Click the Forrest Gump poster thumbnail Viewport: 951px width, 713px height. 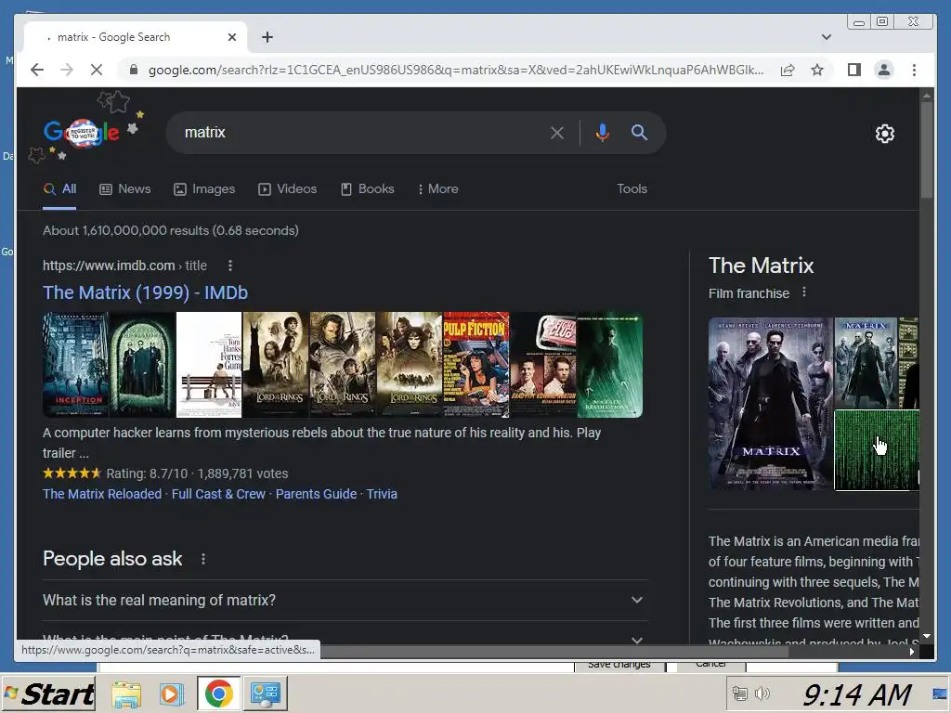[x=209, y=365]
